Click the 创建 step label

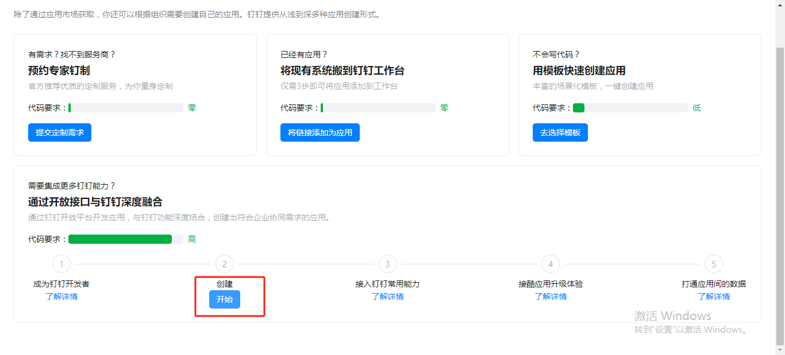(x=225, y=284)
